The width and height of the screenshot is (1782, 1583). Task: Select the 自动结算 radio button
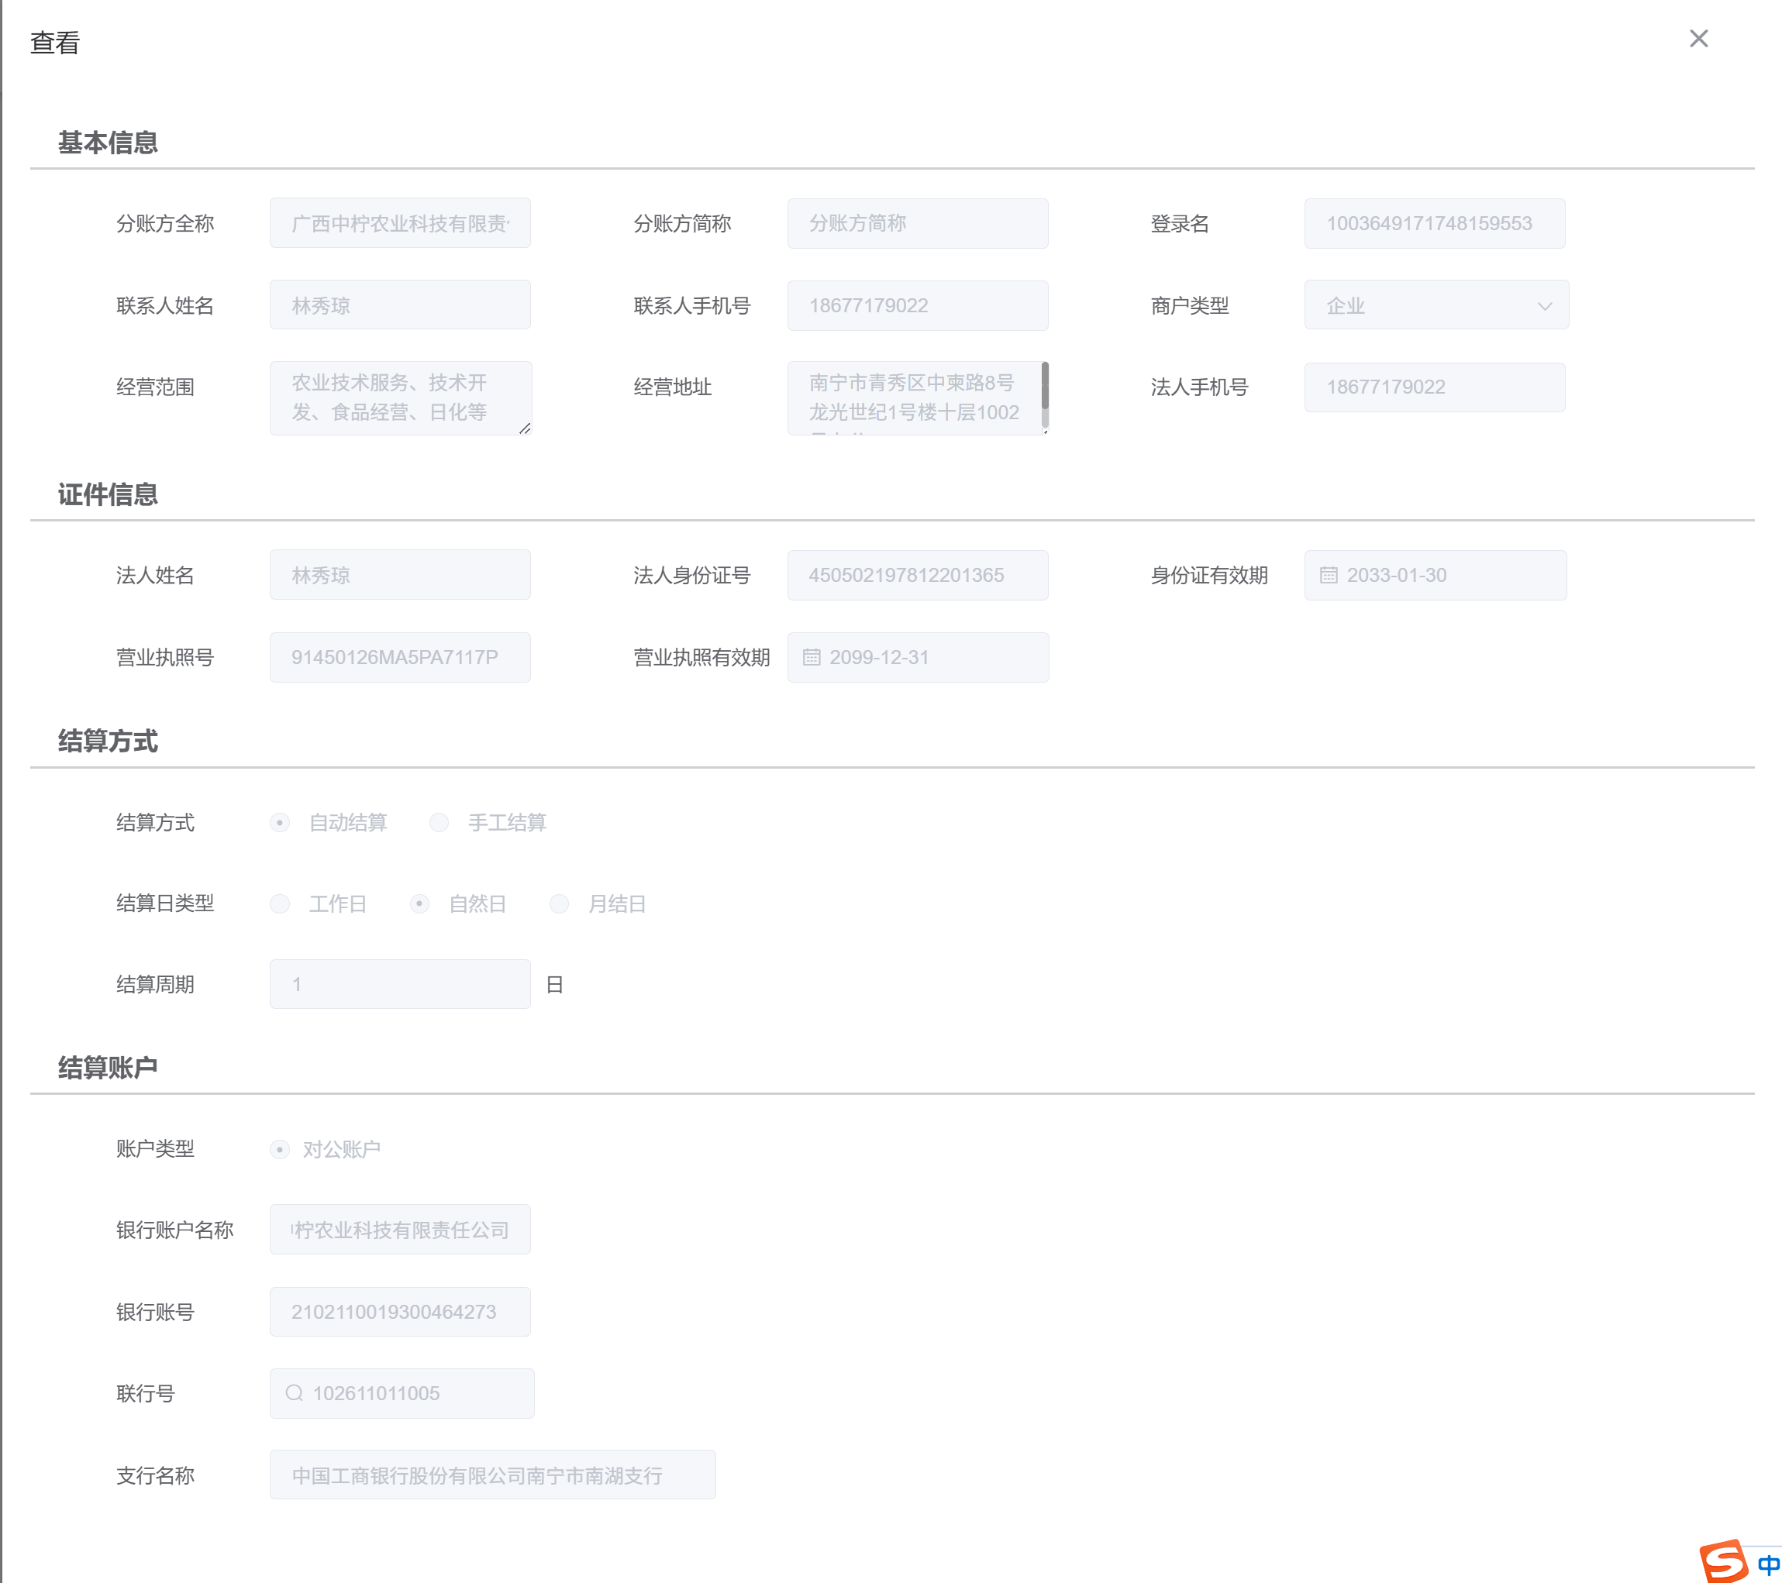tap(280, 822)
